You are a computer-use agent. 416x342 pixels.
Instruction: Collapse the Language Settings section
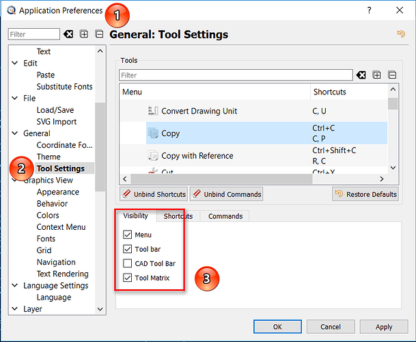click(15, 286)
